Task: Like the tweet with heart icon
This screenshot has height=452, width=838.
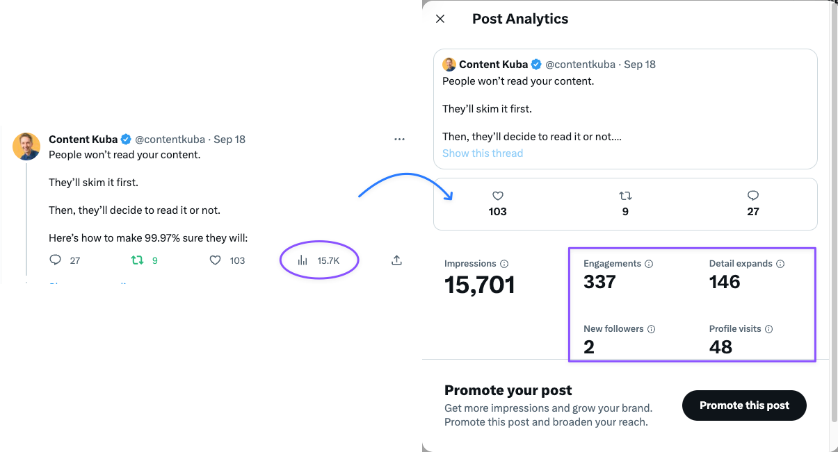Action: 216,260
